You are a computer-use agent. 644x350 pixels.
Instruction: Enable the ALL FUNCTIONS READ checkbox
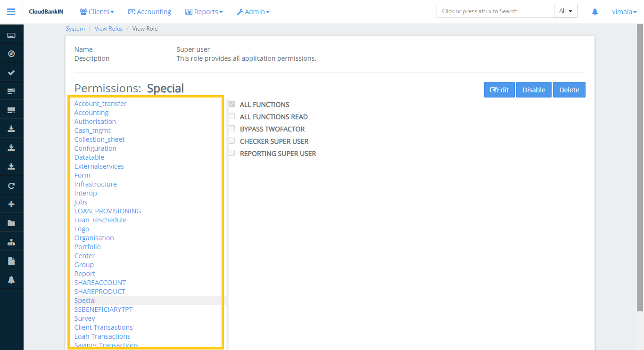[231, 116]
